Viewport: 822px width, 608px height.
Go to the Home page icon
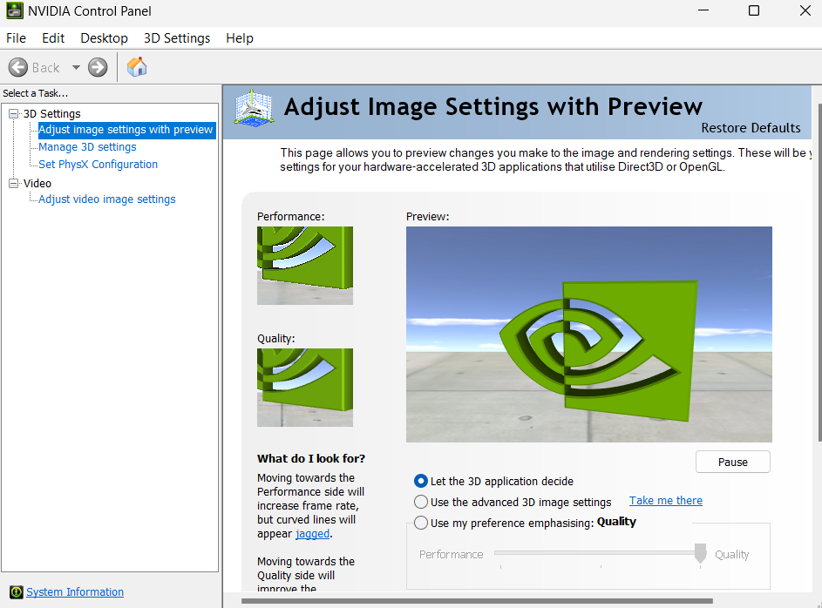pyautogui.click(x=137, y=67)
